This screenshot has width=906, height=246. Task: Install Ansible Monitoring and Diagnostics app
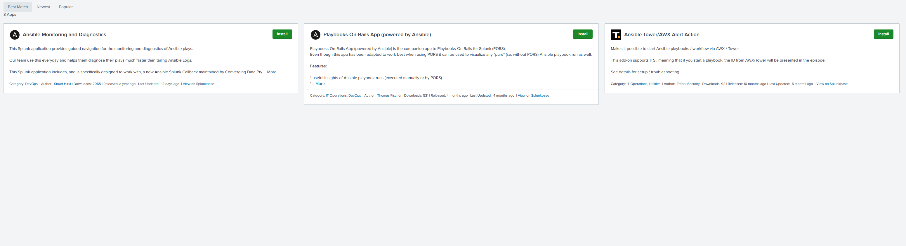tap(282, 34)
